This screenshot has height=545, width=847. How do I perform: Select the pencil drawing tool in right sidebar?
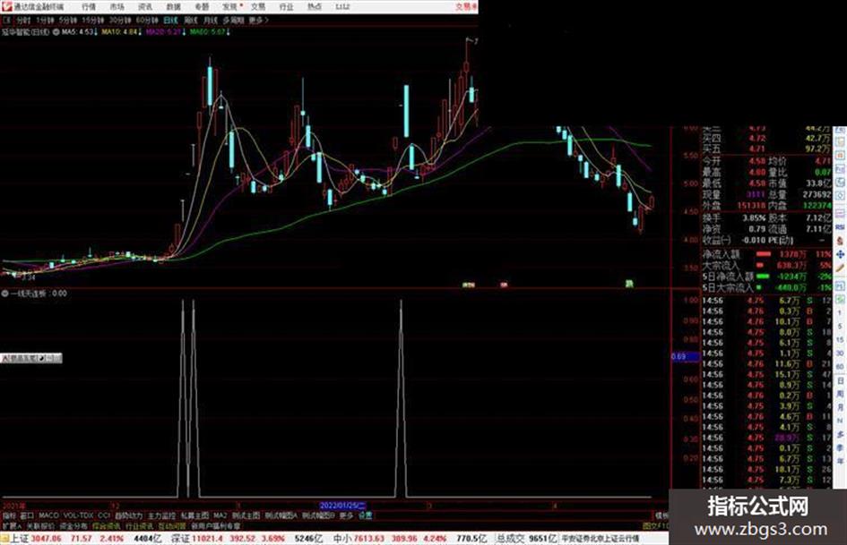[840, 268]
